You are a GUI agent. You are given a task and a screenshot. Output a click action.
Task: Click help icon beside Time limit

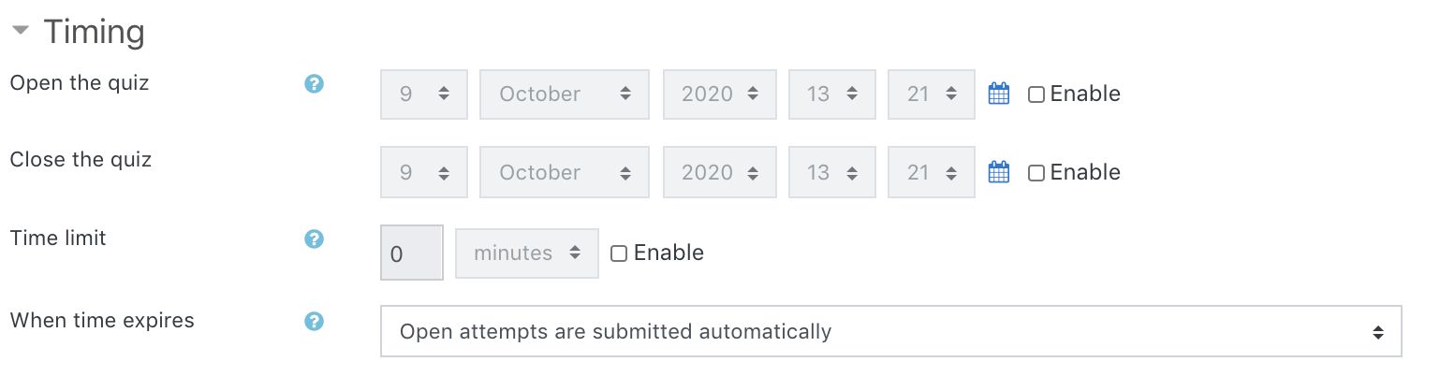tap(315, 239)
